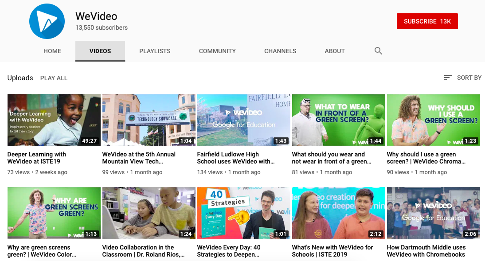Click title Fairfield Ludlowe High School uses WeVideo
This screenshot has width=485, height=261.
pyautogui.click(x=236, y=158)
